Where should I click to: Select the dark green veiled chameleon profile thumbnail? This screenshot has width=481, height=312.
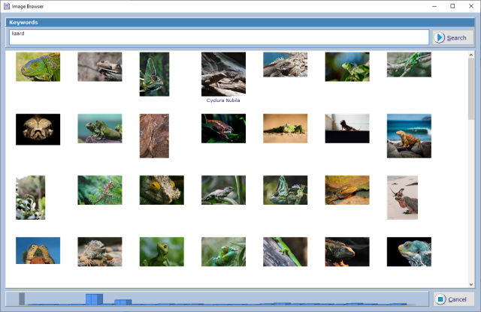click(x=286, y=190)
